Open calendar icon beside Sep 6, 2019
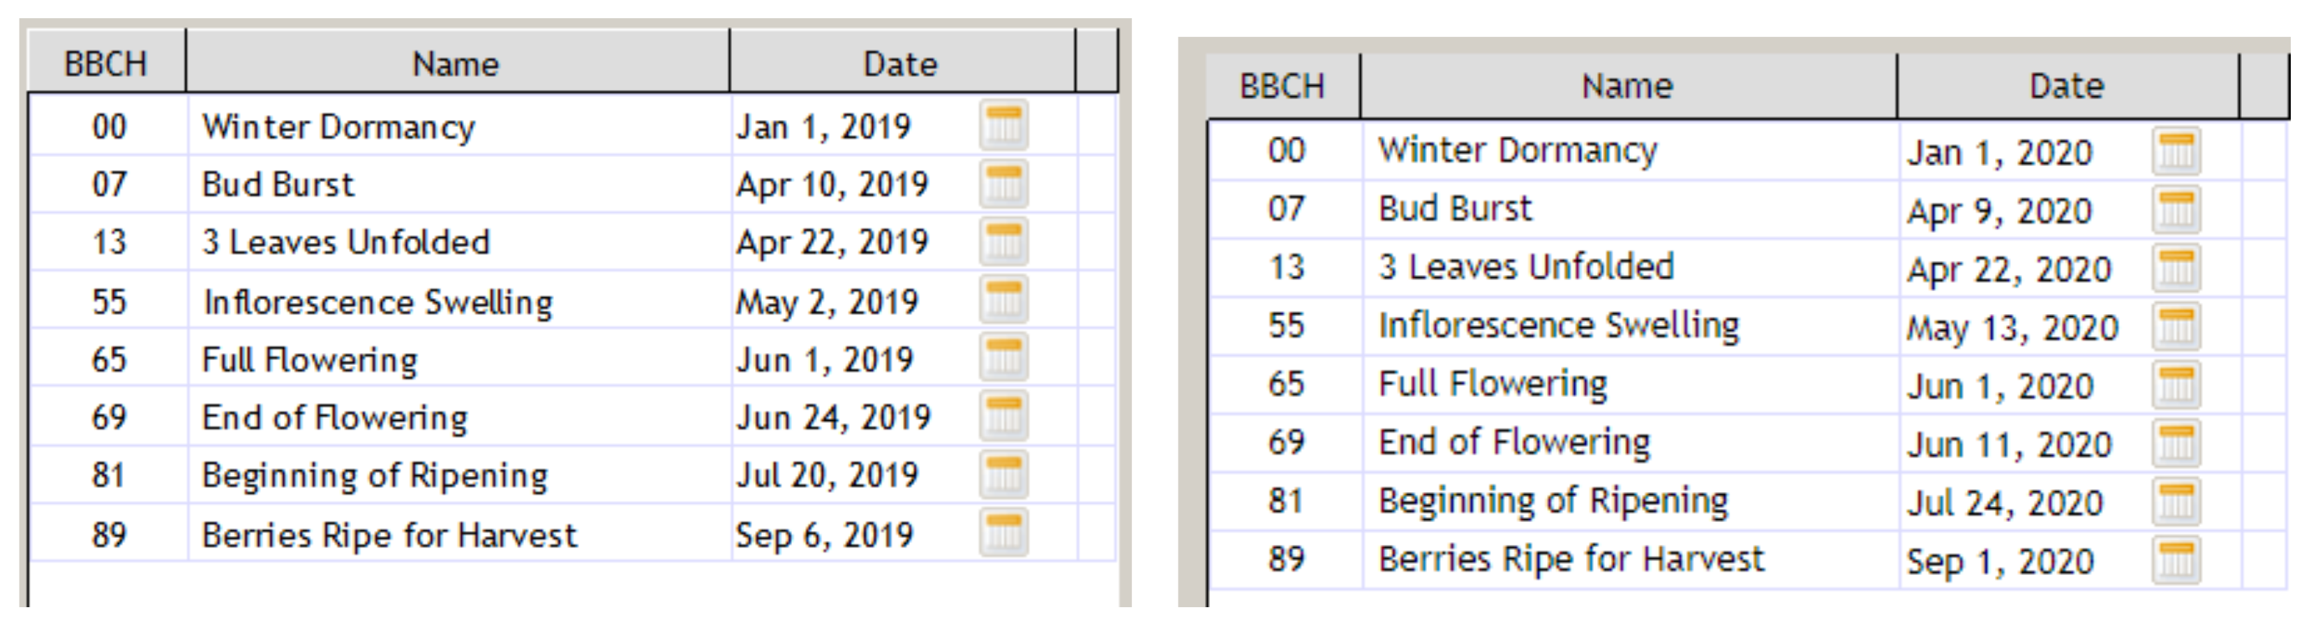Viewport: 2311px width, 626px height. pos(1003,532)
